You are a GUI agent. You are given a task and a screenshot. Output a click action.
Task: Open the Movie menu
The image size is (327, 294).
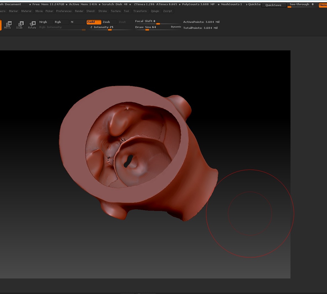pyautogui.click(x=39, y=11)
